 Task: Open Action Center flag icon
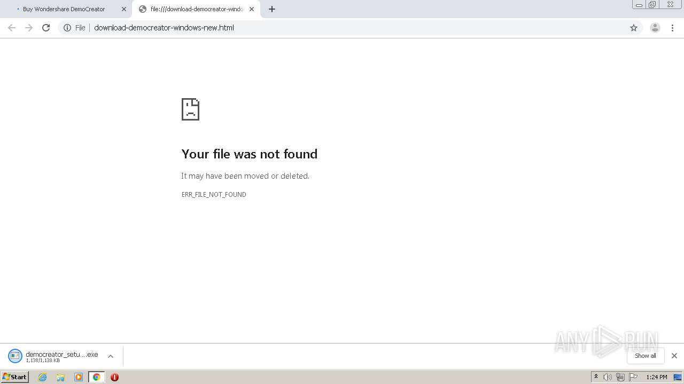[633, 377]
